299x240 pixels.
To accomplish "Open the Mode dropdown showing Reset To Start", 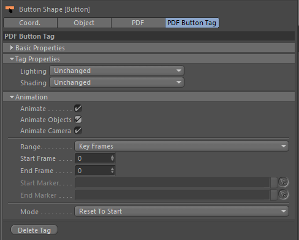I will click(181, 211).
